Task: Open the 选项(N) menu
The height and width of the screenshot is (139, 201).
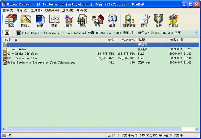Action: (x=68, y=10)
